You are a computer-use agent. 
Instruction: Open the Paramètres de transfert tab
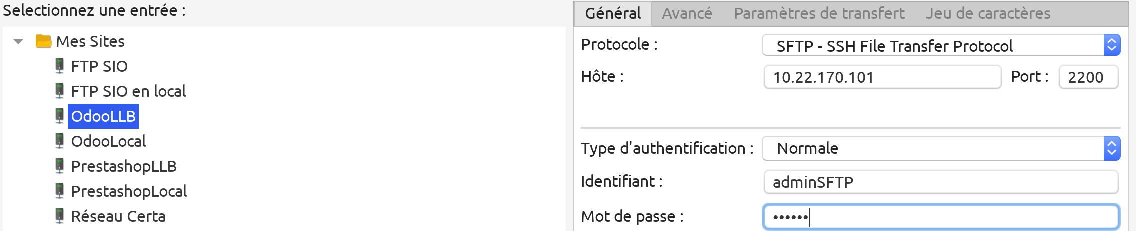click(x=819, y=13)
